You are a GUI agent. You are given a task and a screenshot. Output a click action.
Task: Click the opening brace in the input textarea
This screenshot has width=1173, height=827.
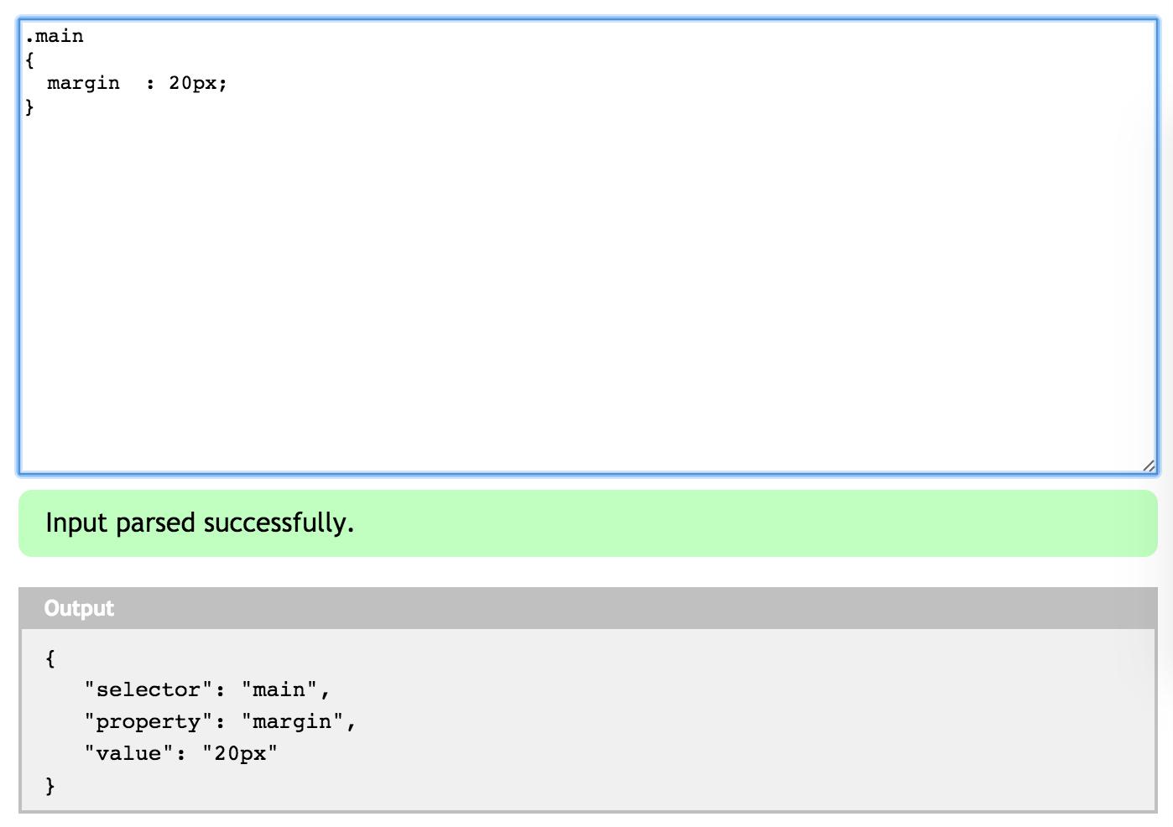click(29, 60)
